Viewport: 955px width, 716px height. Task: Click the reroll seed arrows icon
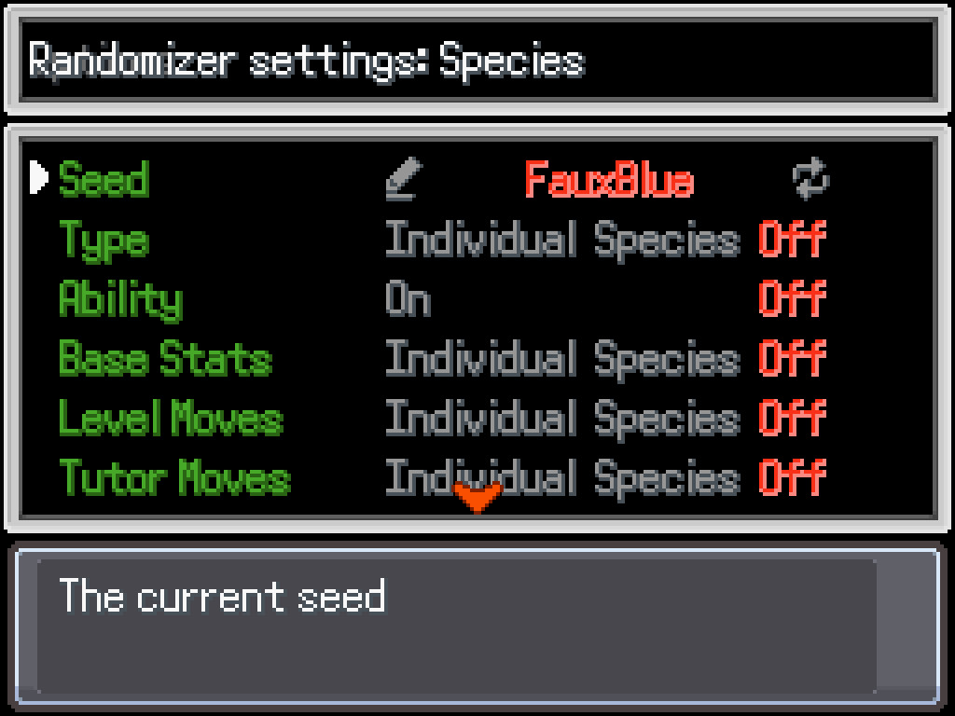tap(810, 178)
